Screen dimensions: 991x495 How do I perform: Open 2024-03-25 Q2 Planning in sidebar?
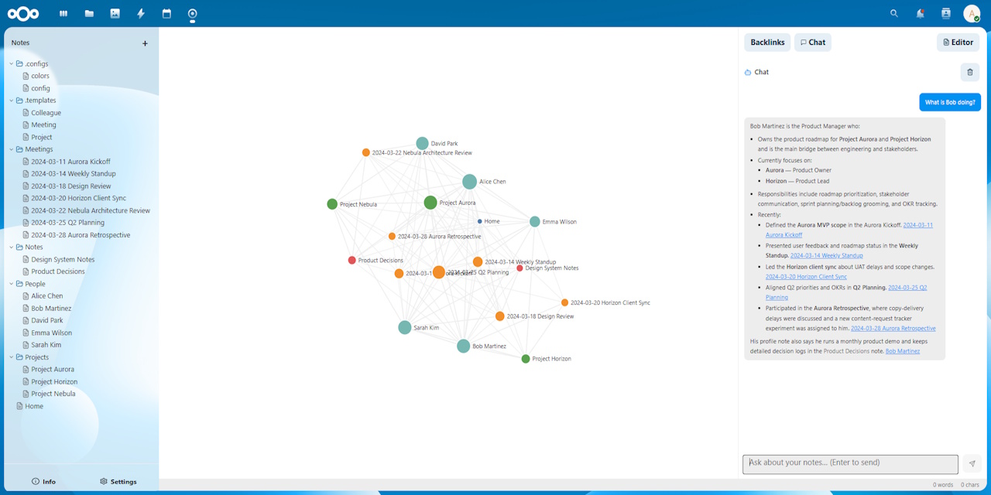(x=68, y=223)
